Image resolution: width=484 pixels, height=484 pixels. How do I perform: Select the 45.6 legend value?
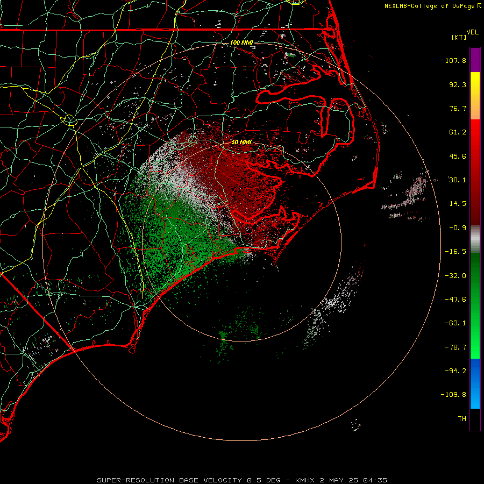click(458, 156)
